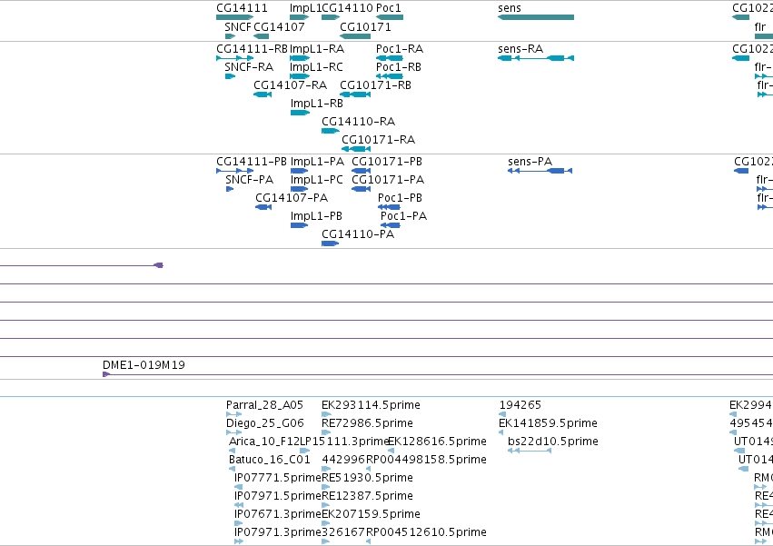The height and width of the screenshot is (546, 773).
Task: Select the CG14111-RB transcript
Action: (x=234, y=58)
